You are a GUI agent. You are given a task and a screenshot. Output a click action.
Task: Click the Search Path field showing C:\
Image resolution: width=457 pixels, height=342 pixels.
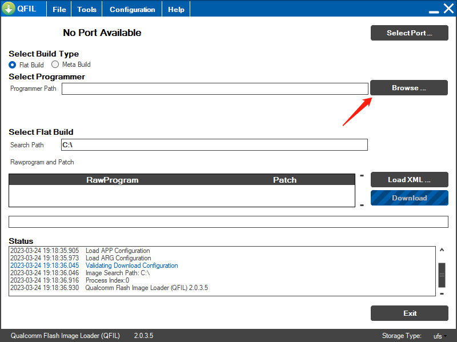click(214, 145)
